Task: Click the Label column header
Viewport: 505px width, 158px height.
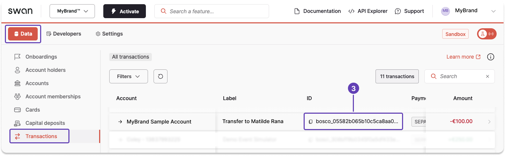Action: pos(230,98)
